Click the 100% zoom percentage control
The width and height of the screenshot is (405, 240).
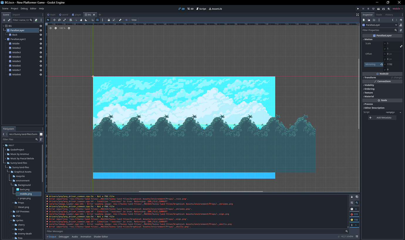coord(62,28)
